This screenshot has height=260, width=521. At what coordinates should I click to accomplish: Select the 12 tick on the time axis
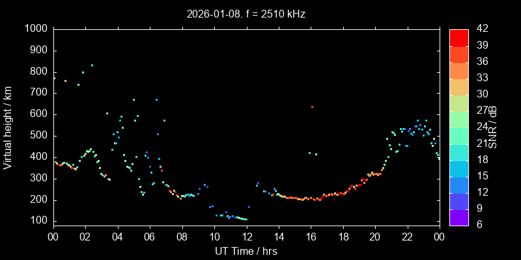click(x=246, y=237)
